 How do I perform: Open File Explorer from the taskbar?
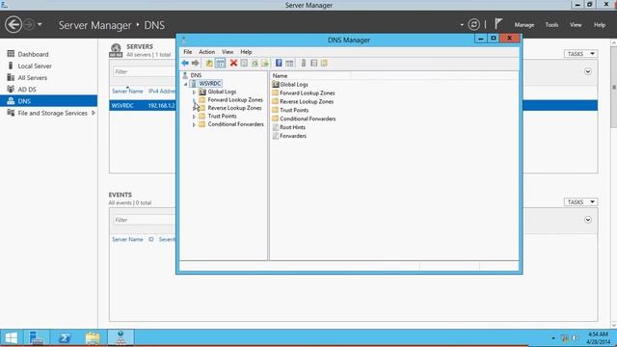(x=93, y=337)
